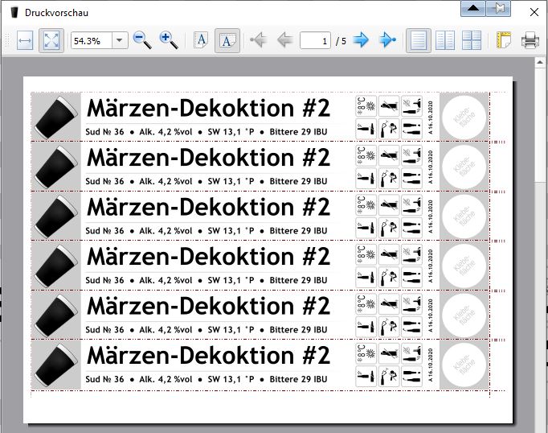
Task: Show overview of all pages
Action: tap(471, 40)
